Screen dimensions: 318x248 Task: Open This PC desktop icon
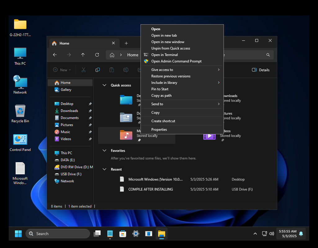(20, 56)
